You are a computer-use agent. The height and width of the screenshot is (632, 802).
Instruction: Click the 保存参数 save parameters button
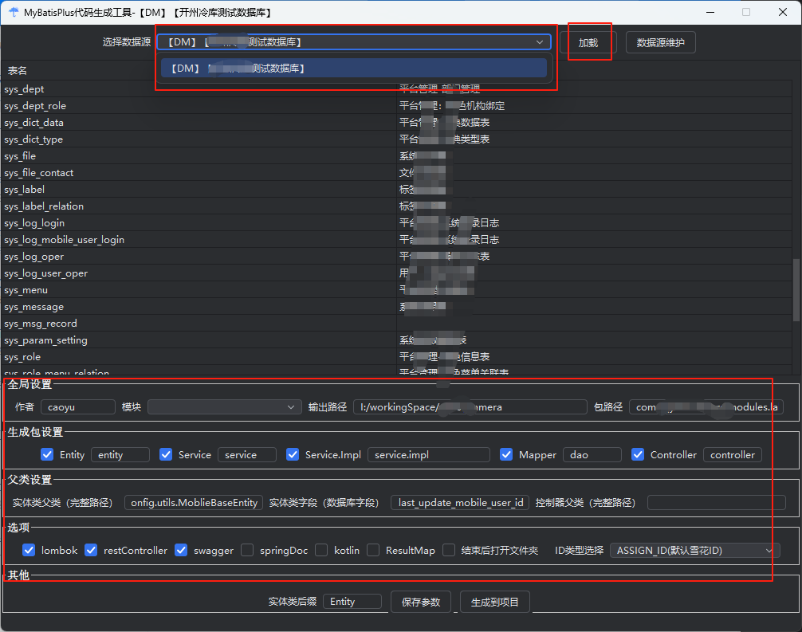point(420,602)
